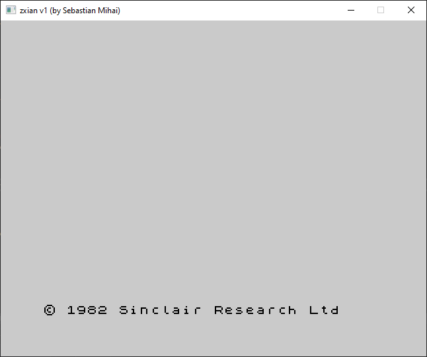The height and width of the screenshot is (357, 427).
Task: Close the zxian v1 window
Action: [x=411, y=11]
